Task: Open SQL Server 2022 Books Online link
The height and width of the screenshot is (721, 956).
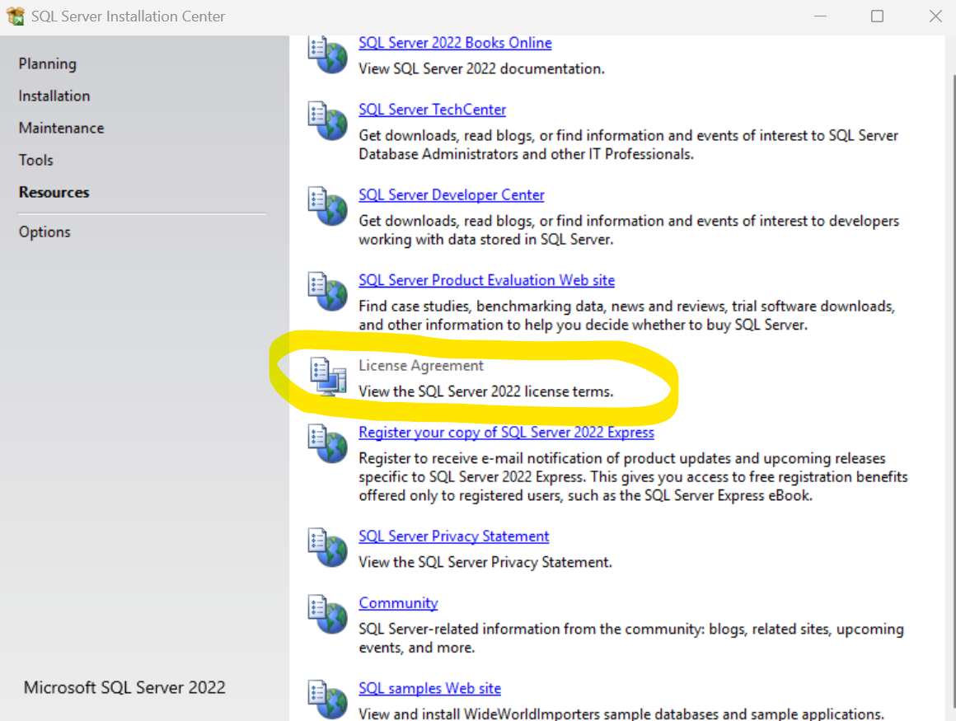Action: pyautogui.click(x=455, y=43)
